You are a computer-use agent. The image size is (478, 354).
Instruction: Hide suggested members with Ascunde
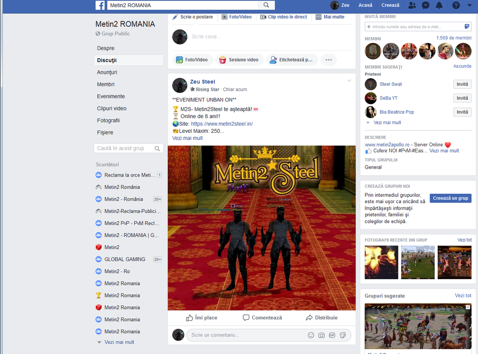coord(462,66)
